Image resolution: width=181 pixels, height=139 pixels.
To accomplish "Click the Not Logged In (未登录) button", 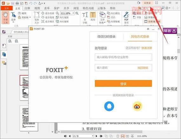I will click(147, 3).
